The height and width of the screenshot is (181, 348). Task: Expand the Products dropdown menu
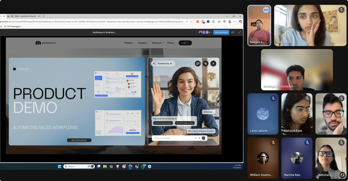point(129,43)
